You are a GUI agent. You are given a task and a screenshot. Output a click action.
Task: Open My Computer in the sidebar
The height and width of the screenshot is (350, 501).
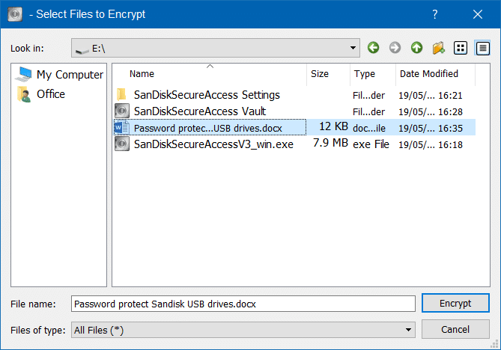point(59,75)
